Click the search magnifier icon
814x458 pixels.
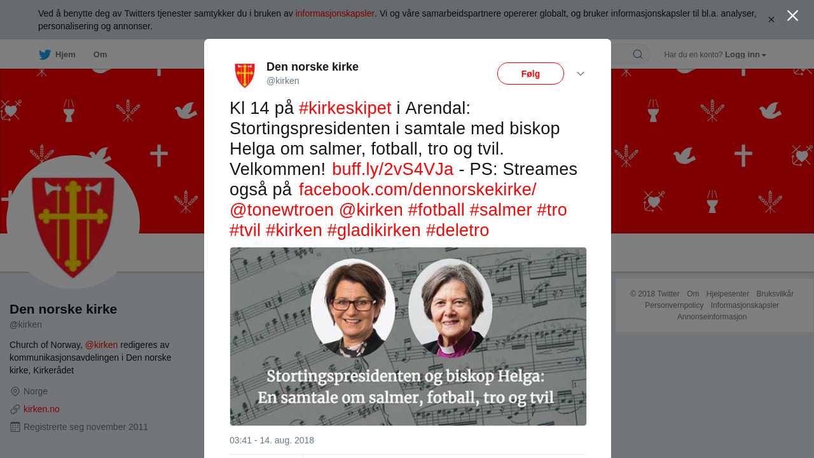tap(637, 55)
